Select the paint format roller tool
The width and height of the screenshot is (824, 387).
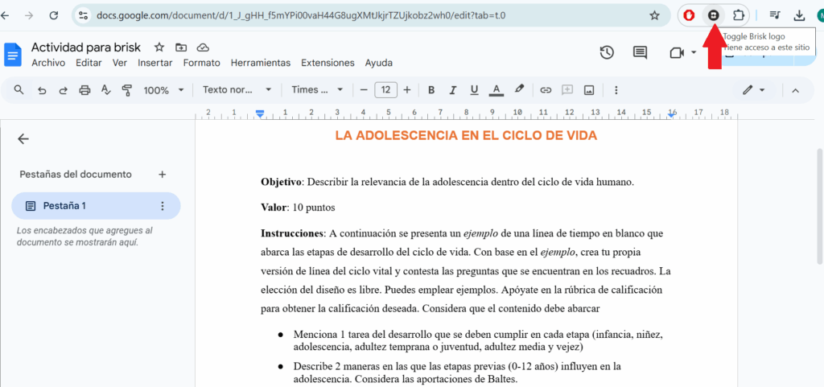pos(126,90)
